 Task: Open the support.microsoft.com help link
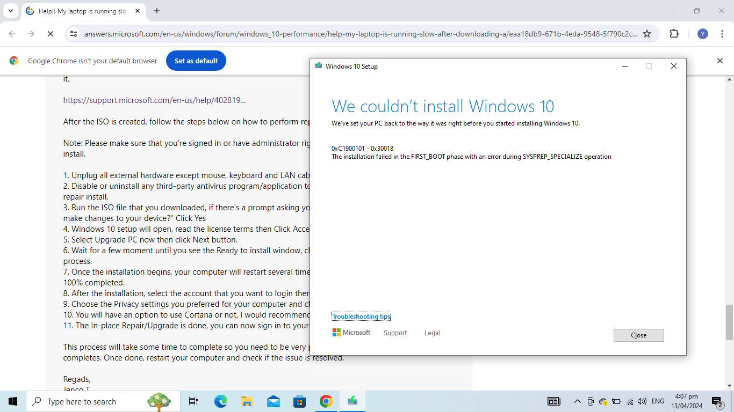[155, 100]
